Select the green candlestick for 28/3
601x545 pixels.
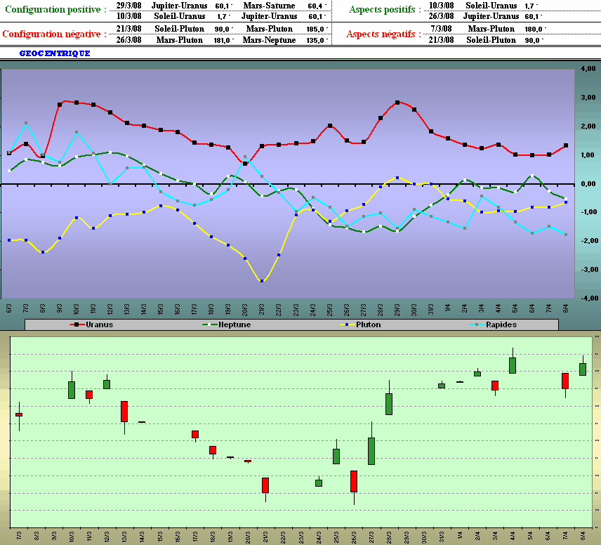389,404
